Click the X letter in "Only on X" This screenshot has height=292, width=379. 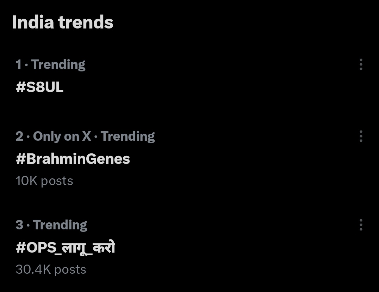(x=86, y=137)
